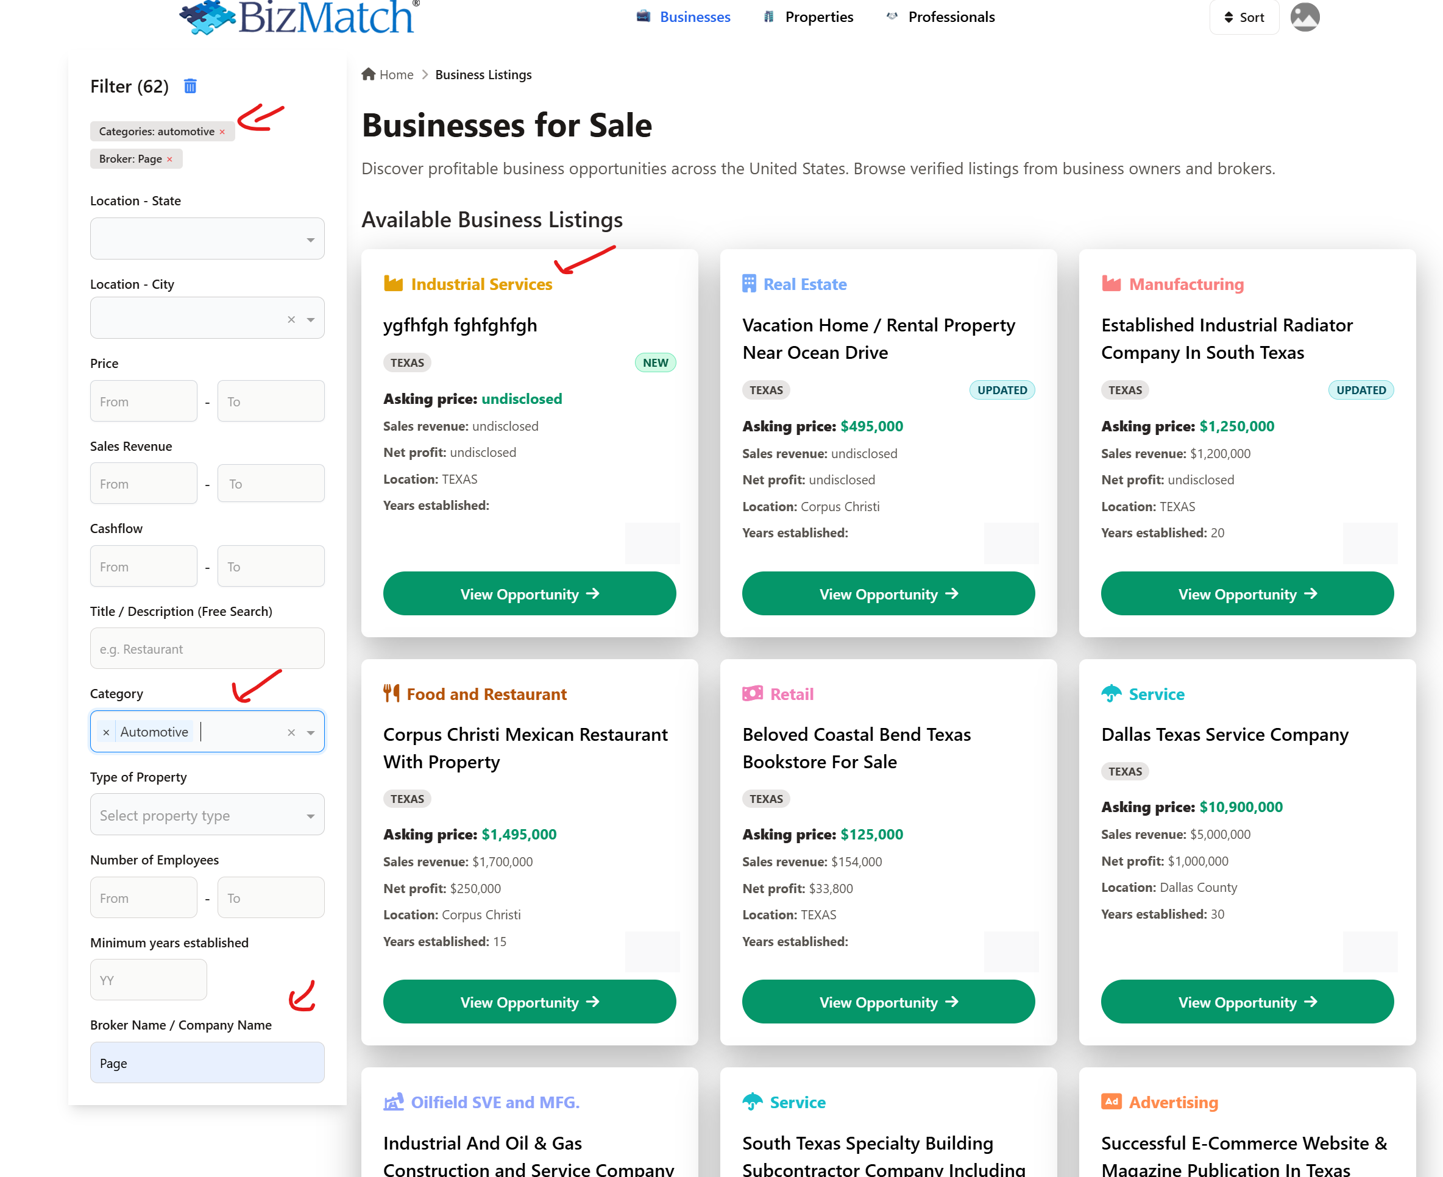Clear all selections in Category dropdown

[x=291, y=732]
